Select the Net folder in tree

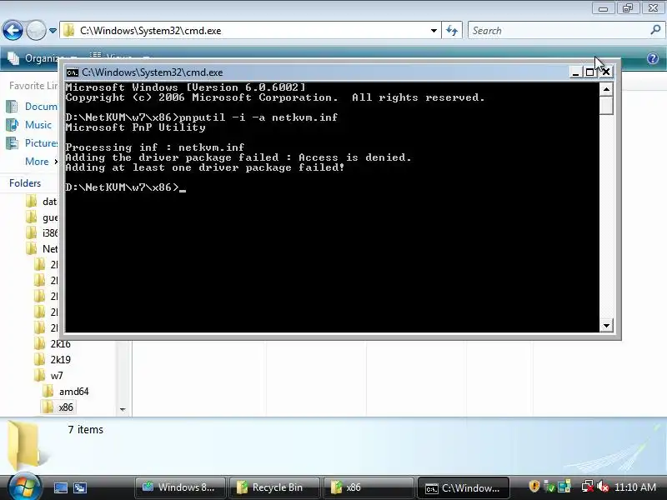[43, 248]
